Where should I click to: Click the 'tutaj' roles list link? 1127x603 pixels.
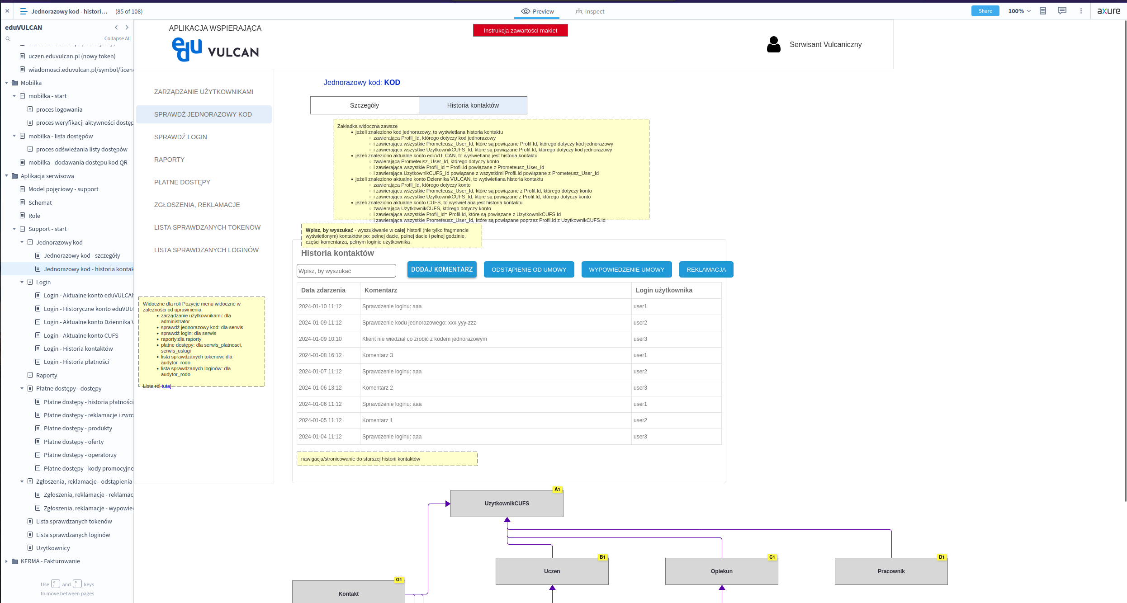(166, 386)
